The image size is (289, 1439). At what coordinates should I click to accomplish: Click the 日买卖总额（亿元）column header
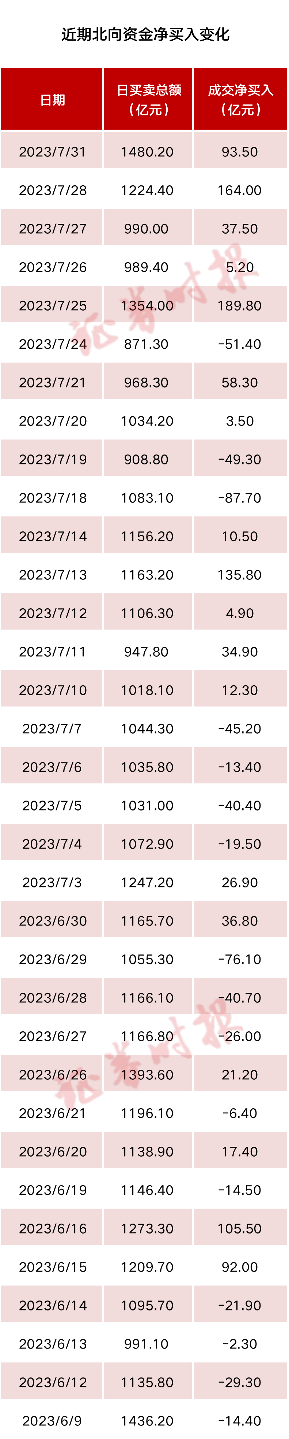148,100
